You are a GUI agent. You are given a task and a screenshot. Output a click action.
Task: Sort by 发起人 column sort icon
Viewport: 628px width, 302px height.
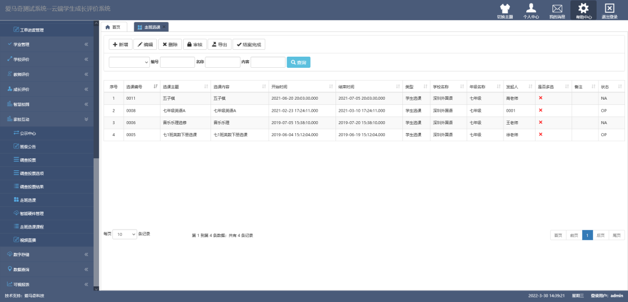pyautogui.click(x=530, y=87)
